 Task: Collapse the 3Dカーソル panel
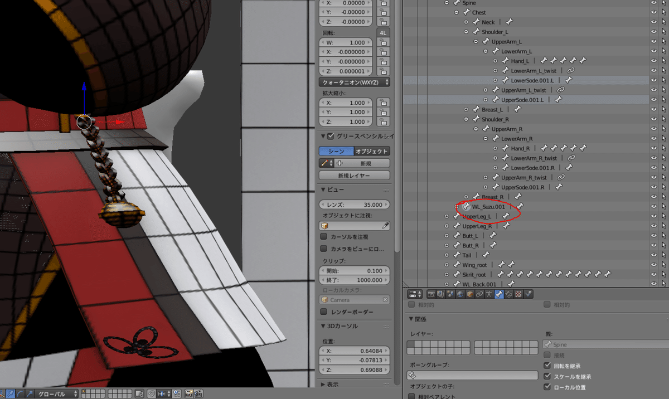pyautogui.click(x=324, y=326)
